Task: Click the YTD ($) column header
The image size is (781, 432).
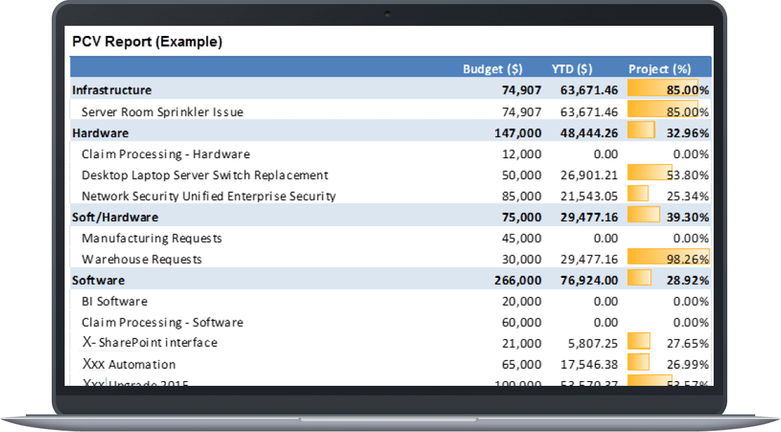Action: click(x=571, y=69)
